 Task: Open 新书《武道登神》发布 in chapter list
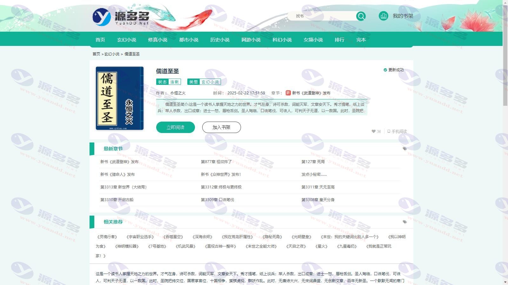click(119, 162)
